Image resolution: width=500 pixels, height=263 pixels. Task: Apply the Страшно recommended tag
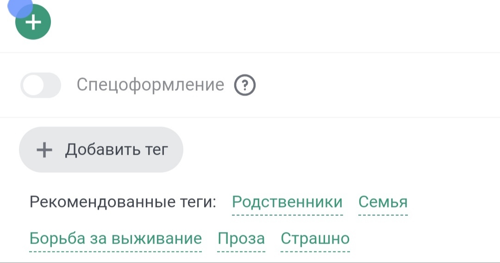tap(315, 238)
